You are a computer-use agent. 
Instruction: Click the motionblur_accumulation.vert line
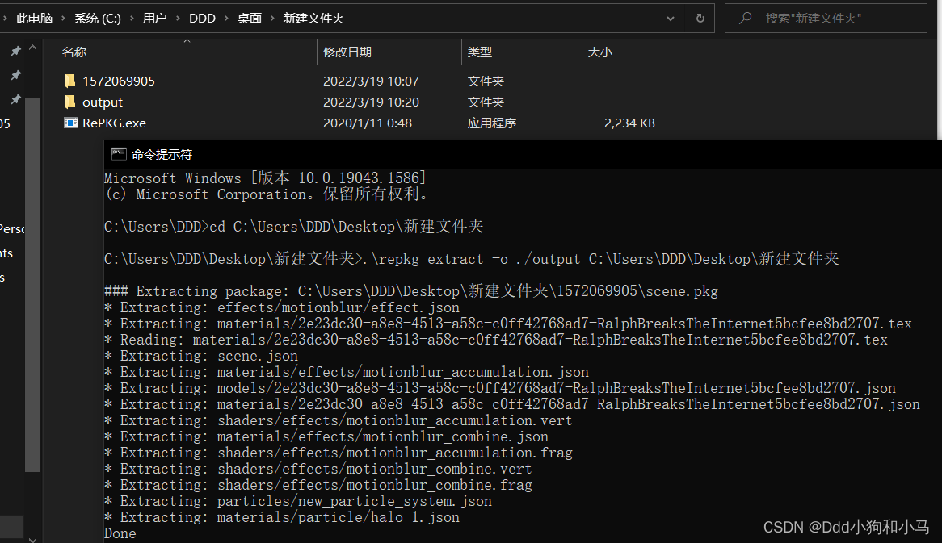pos(339,420)
